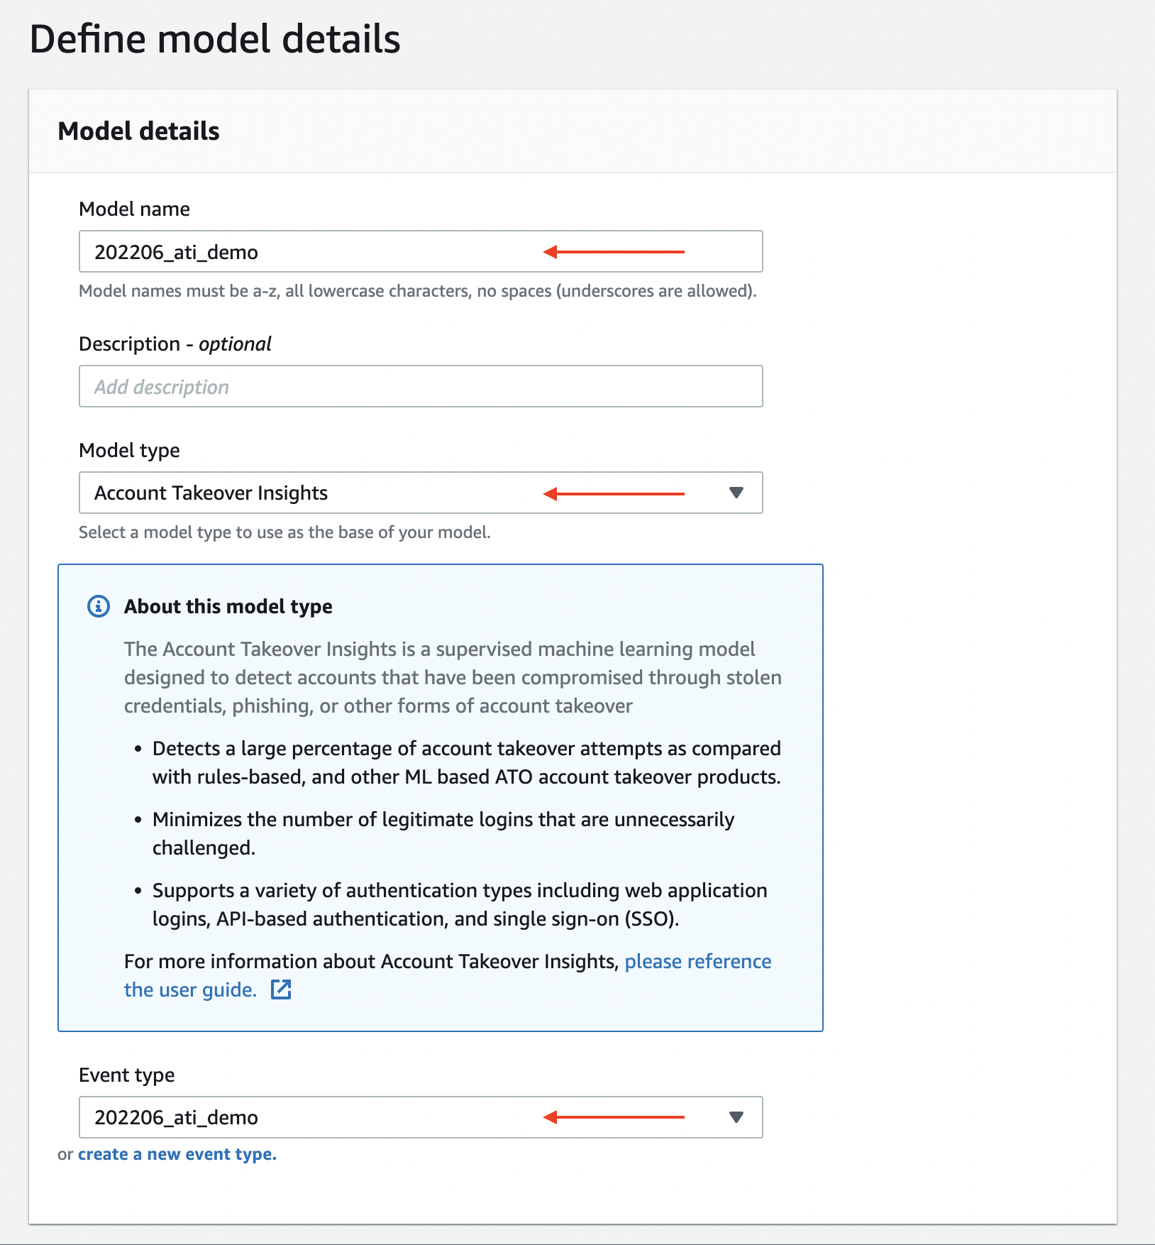Click into the Add description field

pyautogui.click(x=420, y=387)
